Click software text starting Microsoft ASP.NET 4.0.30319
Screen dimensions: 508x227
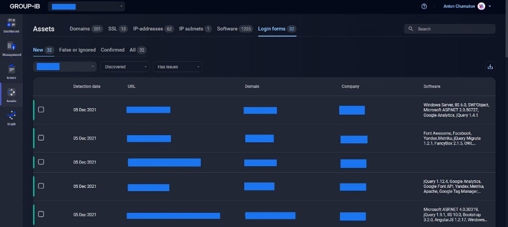455,215
